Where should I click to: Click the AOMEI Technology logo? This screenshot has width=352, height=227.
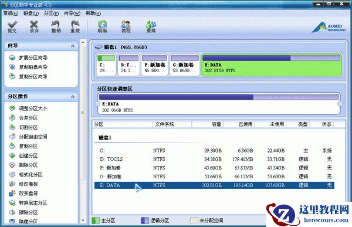click(x=329, y=28)
